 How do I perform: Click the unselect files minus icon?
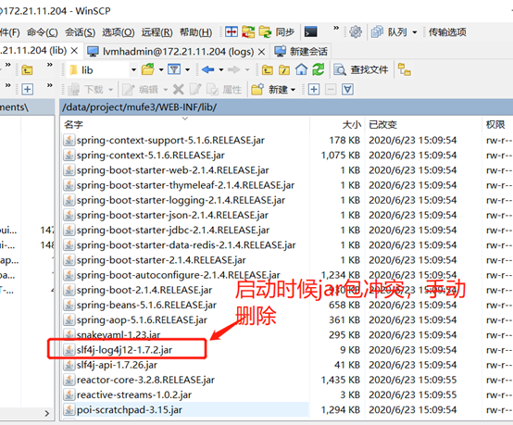coord(331,89)
